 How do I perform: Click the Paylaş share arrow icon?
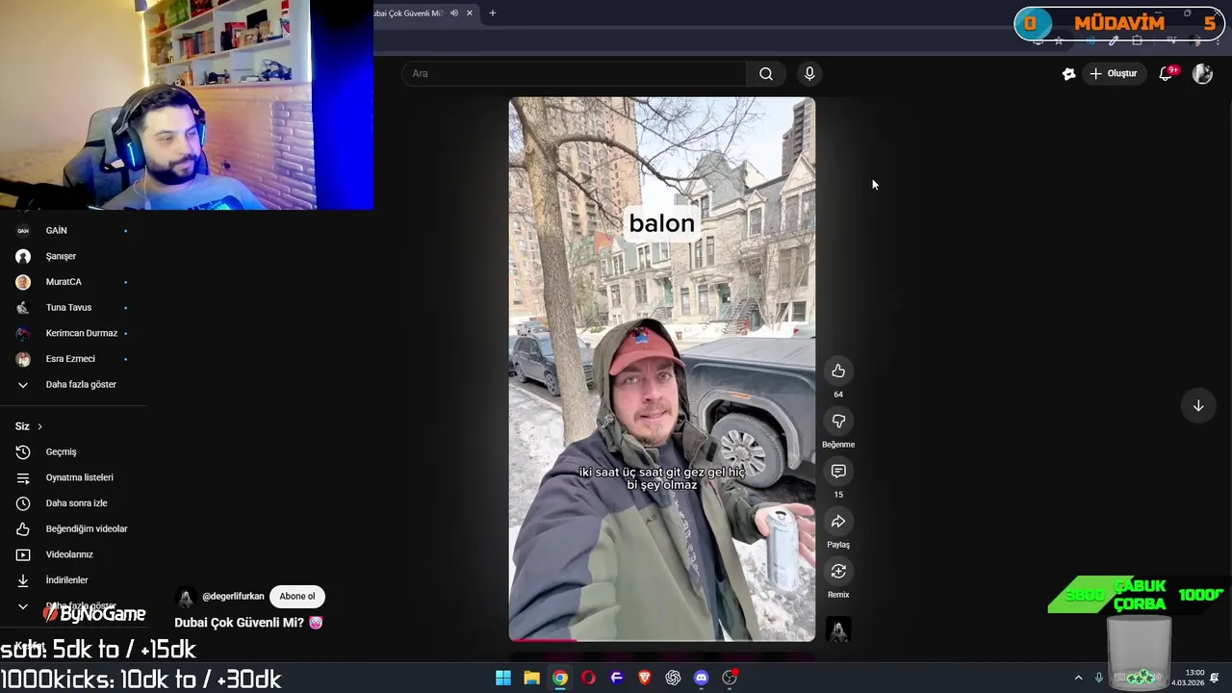[x=838, y=522]
